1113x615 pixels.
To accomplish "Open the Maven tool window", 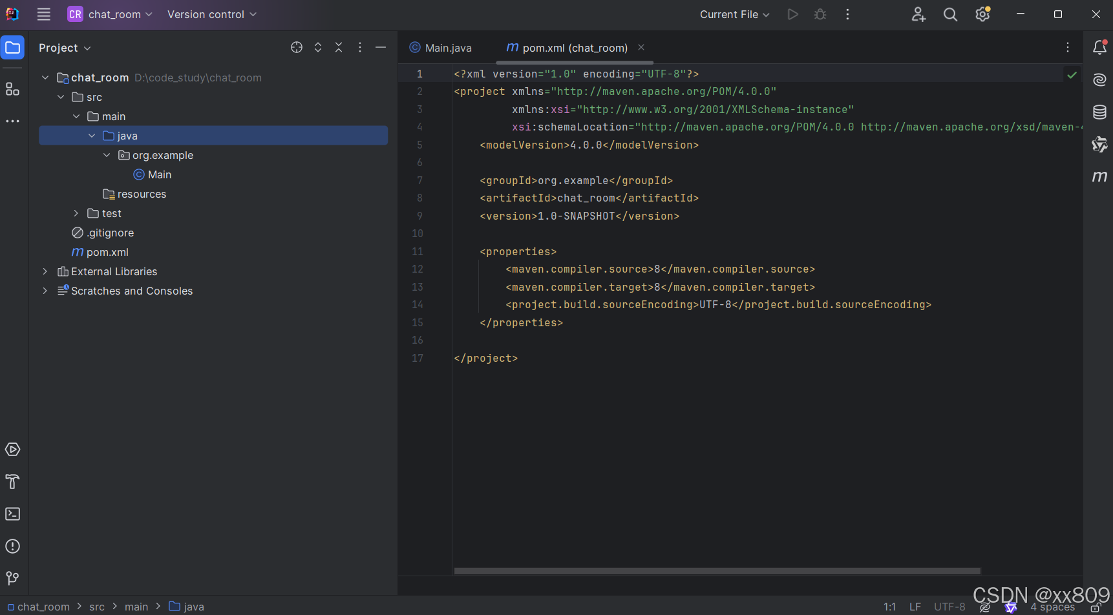I will [x=1099, y=176].
